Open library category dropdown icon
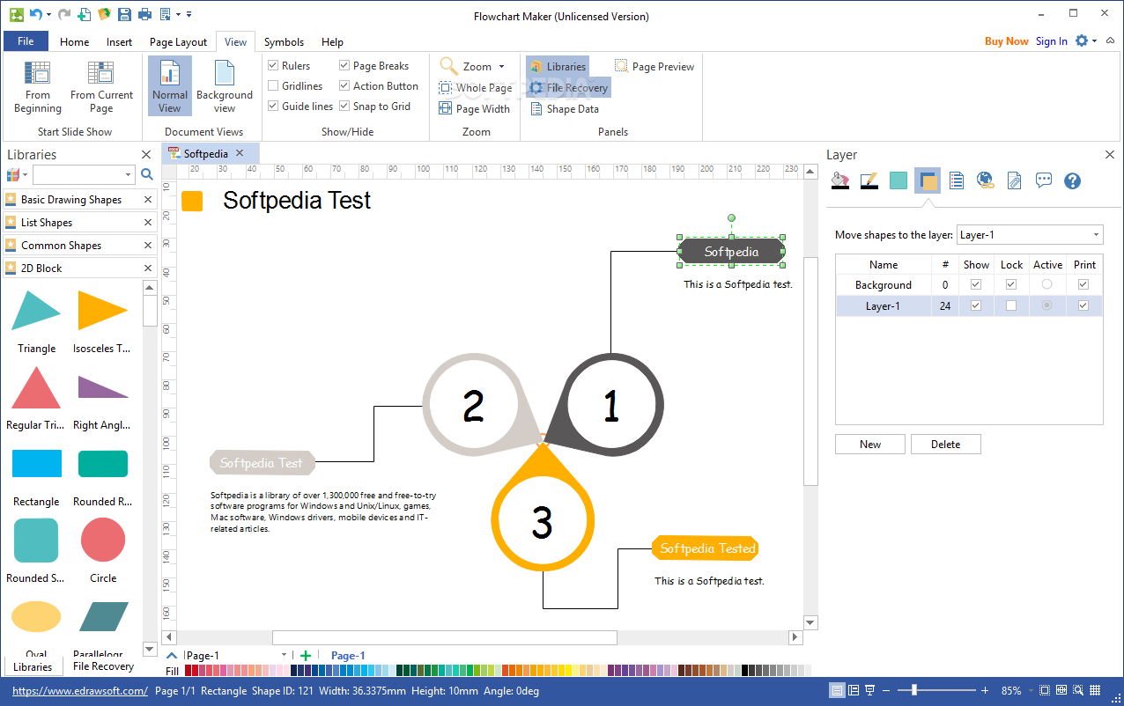Viewport: 1124px width, 706px height. click(17, 174)
